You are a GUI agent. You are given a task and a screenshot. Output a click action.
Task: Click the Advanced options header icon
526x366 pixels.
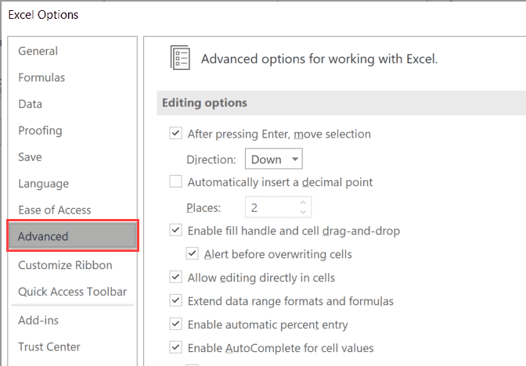pos(181,59)
